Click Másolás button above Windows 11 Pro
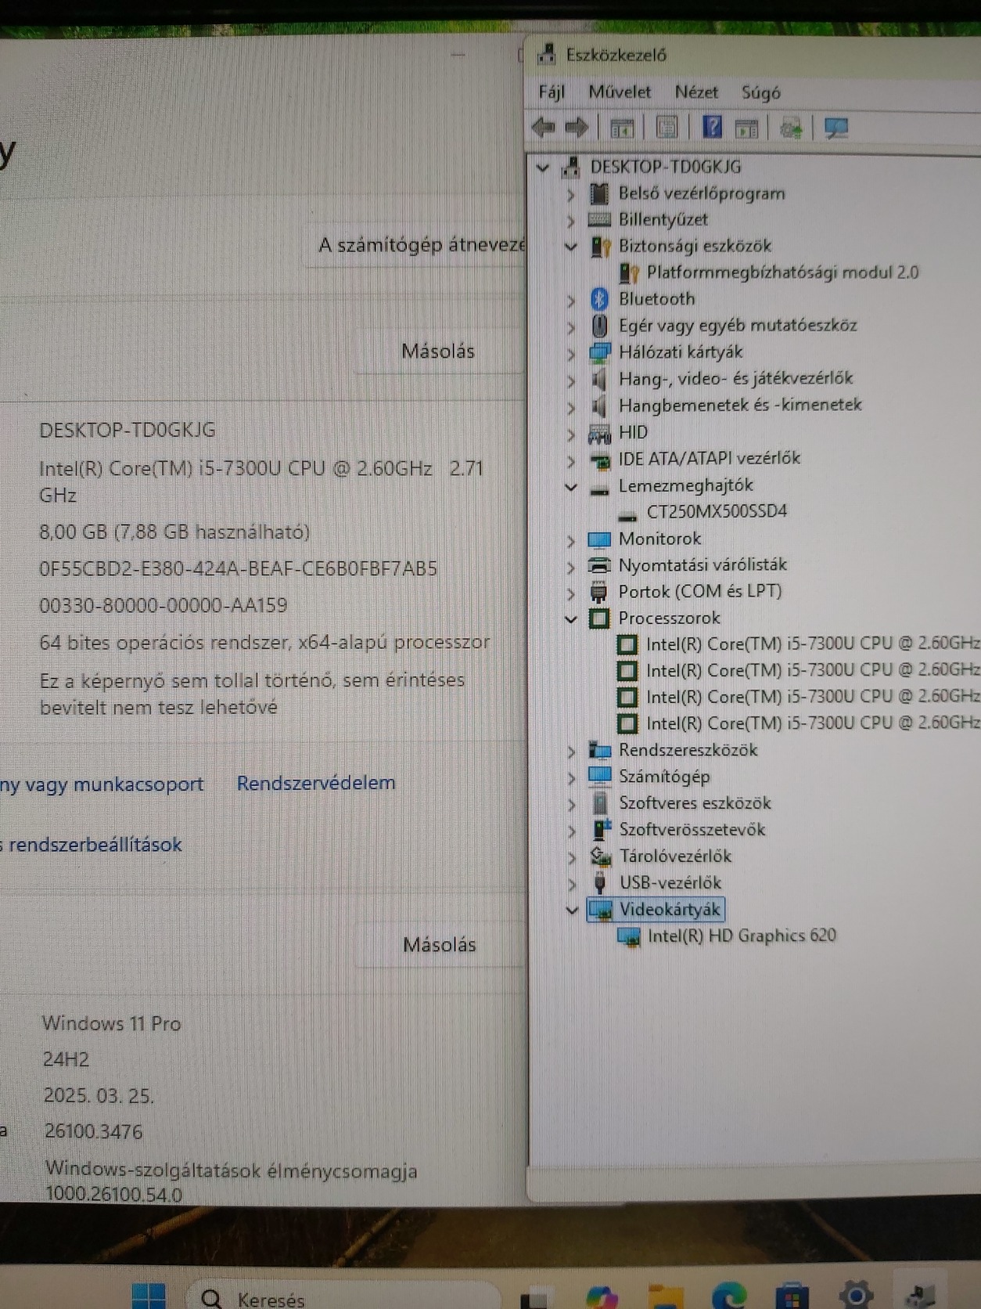The height and width of the screenshot is (1309, 981). pos(440,945)
